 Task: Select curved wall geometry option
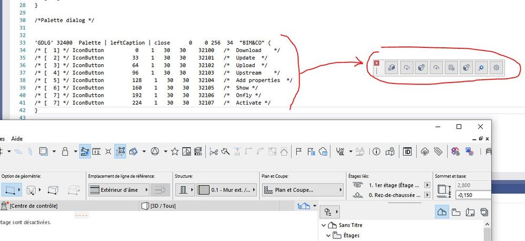pos(31,190)
